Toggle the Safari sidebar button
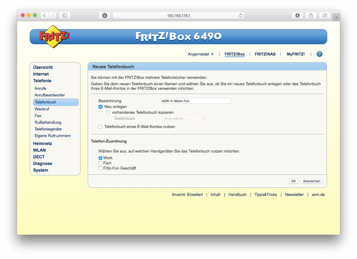357x259 pixels. click(x=65, y=15)
